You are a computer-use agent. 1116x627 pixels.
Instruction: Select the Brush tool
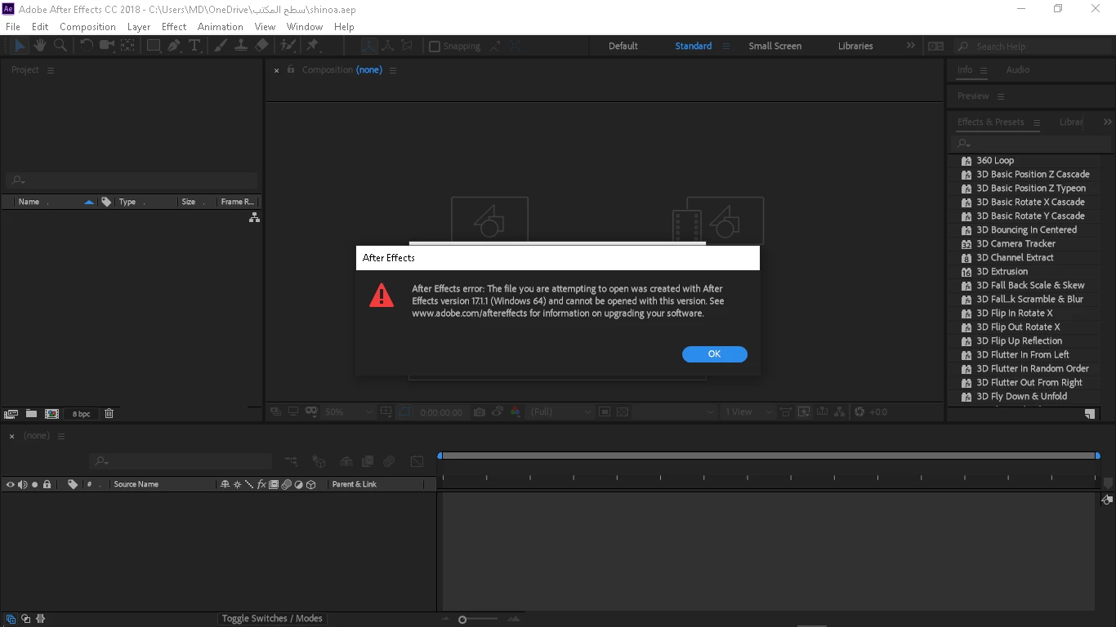click(x=221, y=46)
